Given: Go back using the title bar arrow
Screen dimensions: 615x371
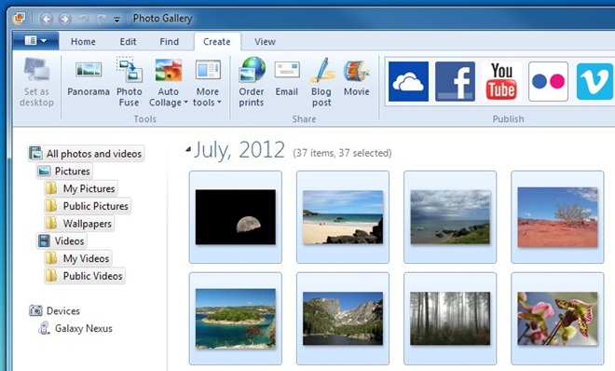Looking at the screenshot, I should (47, 19).
